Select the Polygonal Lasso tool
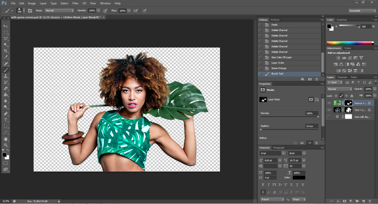 pos(6,38)
